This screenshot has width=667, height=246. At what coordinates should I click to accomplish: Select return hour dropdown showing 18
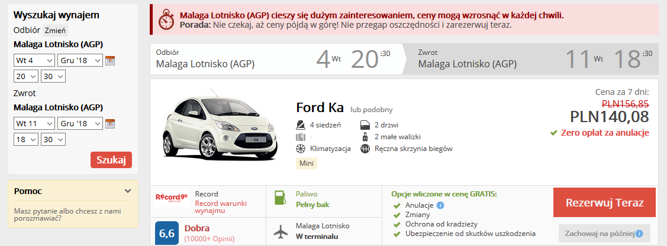coord(25,139)
